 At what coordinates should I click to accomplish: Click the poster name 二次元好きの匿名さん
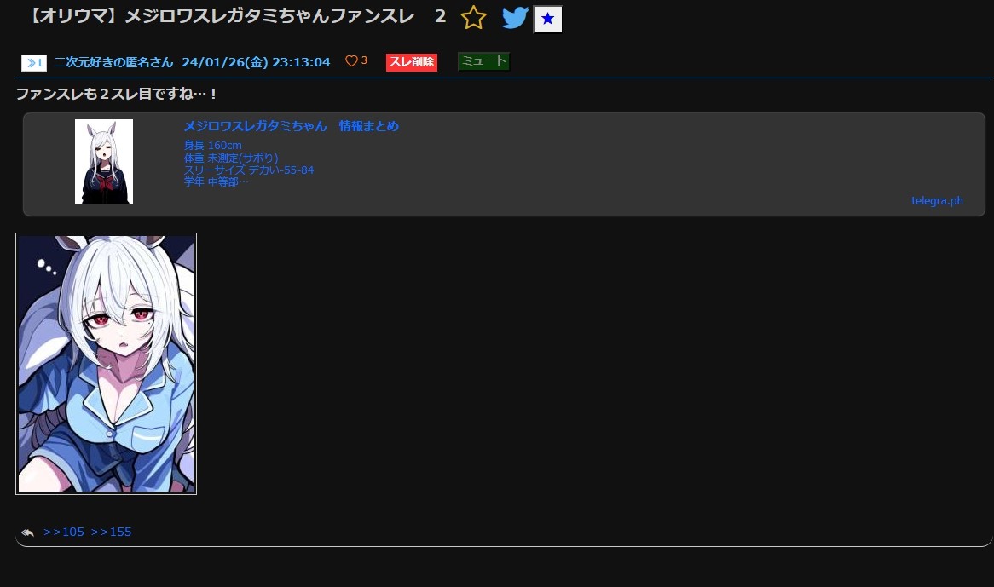click(x=113, y=62)
